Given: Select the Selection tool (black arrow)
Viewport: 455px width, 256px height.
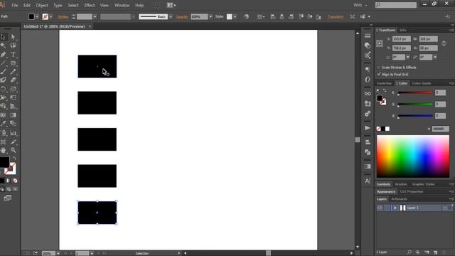Looking at the screenshot, I should [3, 37].
